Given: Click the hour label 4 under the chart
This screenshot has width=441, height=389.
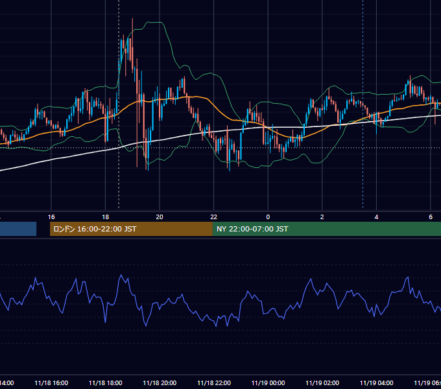Looking at the screenshot, I should click(x=376, y=217).
